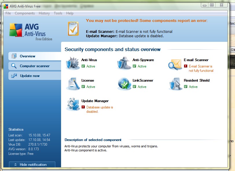Click the Overview sidebar page icon
Image resolution: width=235 pixels, height=171 pixels.
(x=14, y=56)
